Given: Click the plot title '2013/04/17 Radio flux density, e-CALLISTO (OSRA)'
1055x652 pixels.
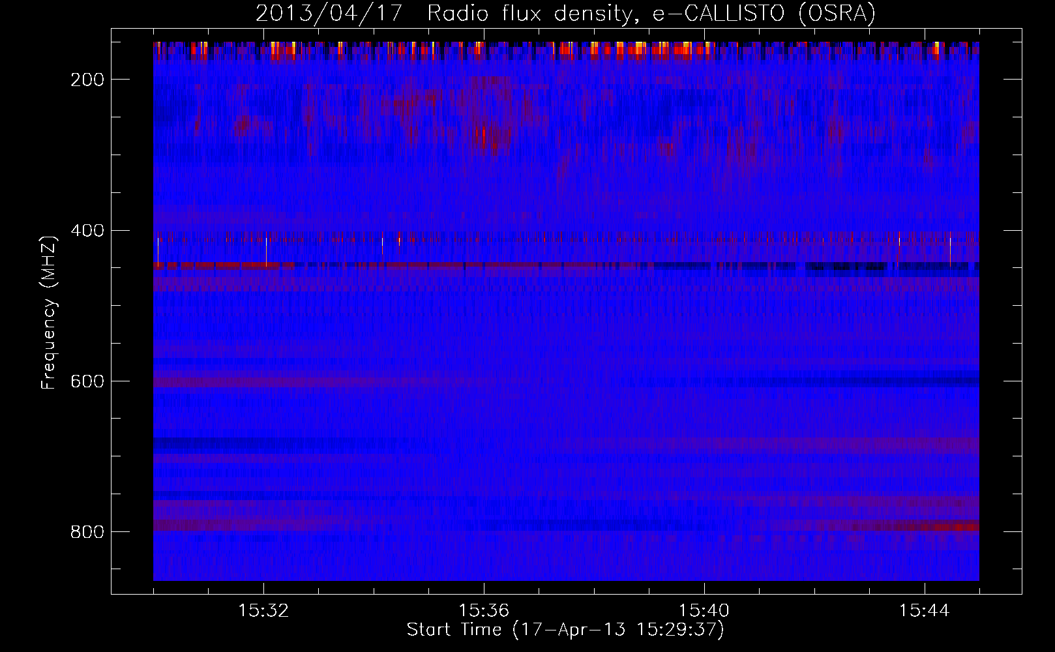Looking at the screenshot, I should [565, 14].
